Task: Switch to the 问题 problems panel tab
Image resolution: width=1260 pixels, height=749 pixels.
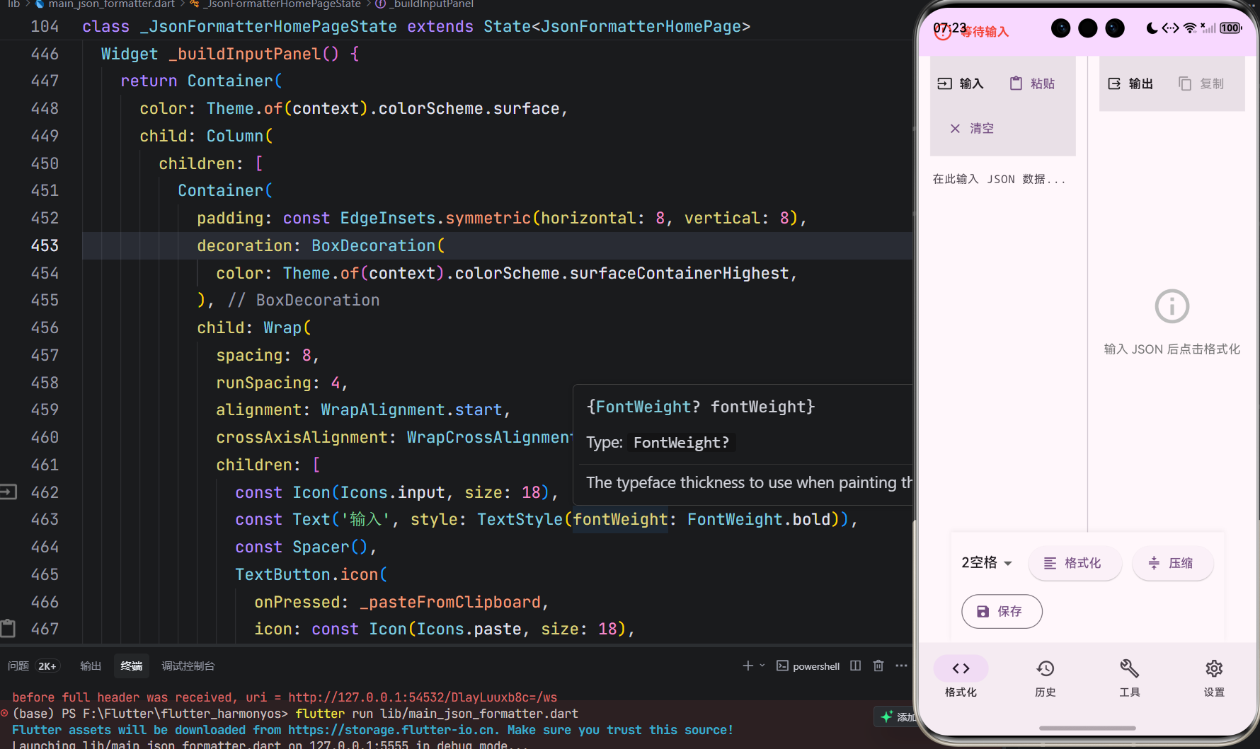Action: [18, 666]
